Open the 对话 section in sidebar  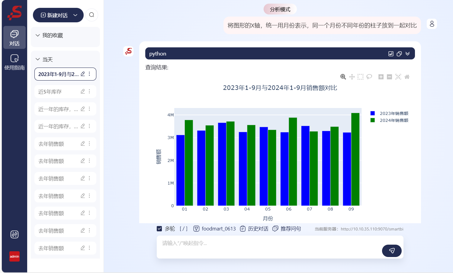pyautogui.click(x=14, y=37)
